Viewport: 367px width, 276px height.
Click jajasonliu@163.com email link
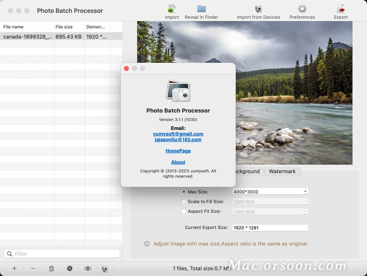(x=178, y=139)
